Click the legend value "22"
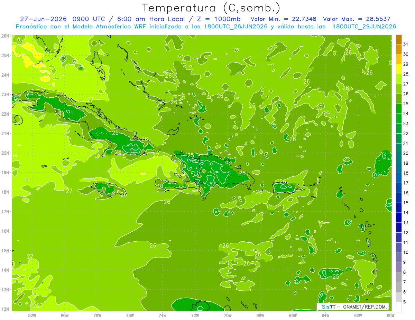The height and width of the screenshot is (320, 415). point(406,133)
